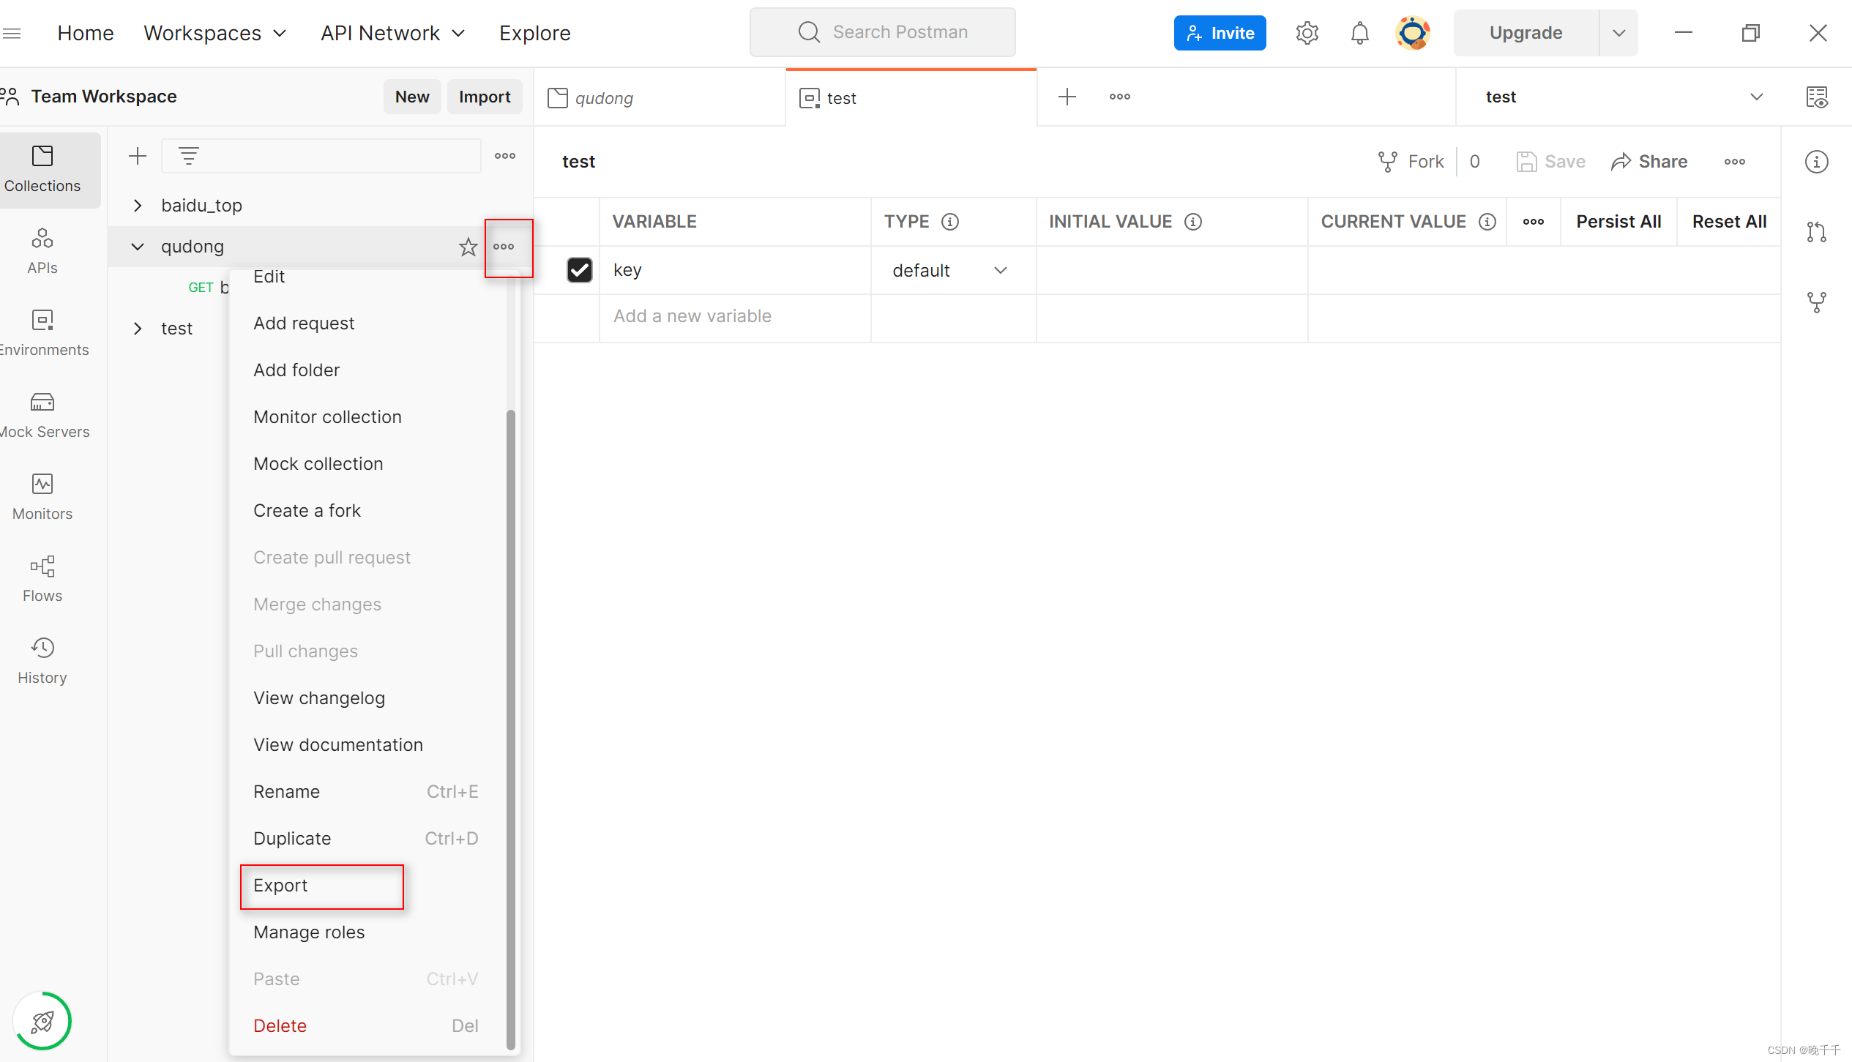Click Reset All
Viewport: 1852px width, 1062px height.
(1729, 222)
